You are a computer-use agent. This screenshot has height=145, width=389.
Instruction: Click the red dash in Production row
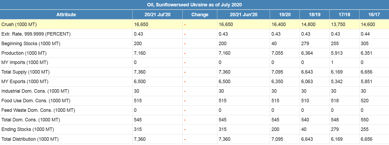(x=185, y=53)
